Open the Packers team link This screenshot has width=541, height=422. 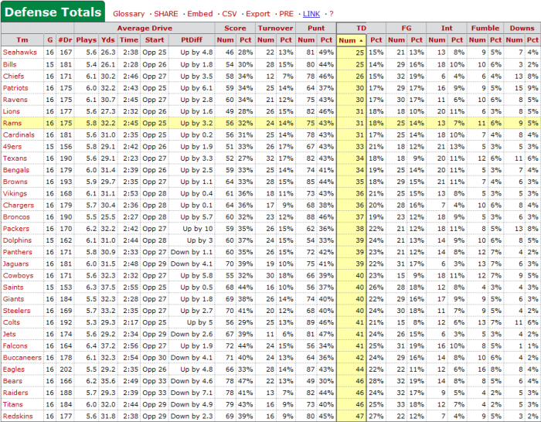click(x=16, y=229)
